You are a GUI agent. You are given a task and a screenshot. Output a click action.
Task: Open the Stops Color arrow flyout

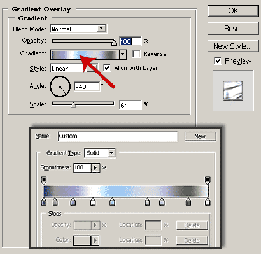(x=95, y=241)
